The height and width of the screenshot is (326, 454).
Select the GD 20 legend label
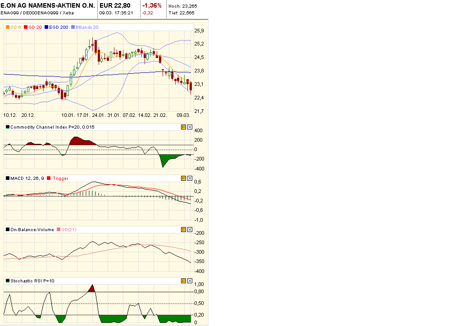click(35, 27)
